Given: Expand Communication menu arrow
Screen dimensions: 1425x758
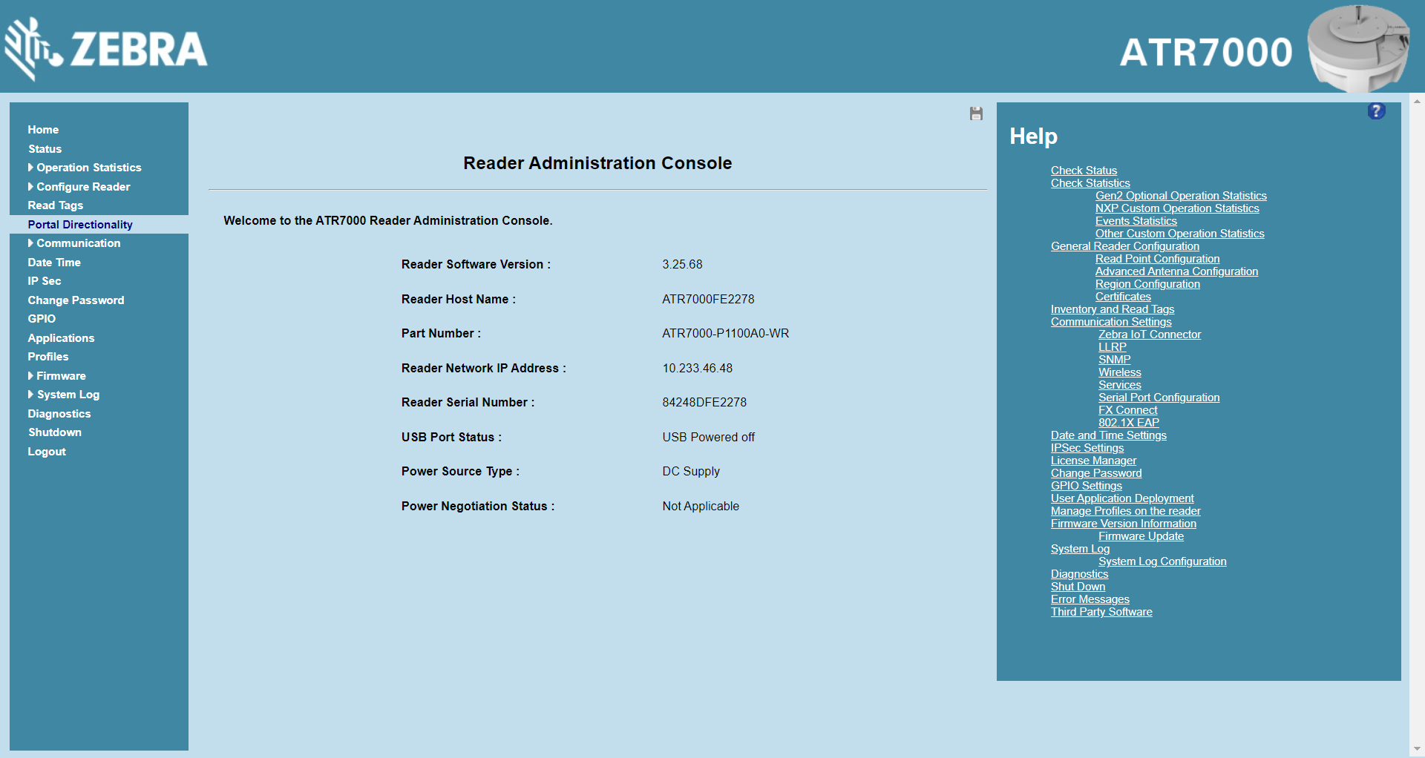Looking at the screenshot, I should tap(30, 243).
